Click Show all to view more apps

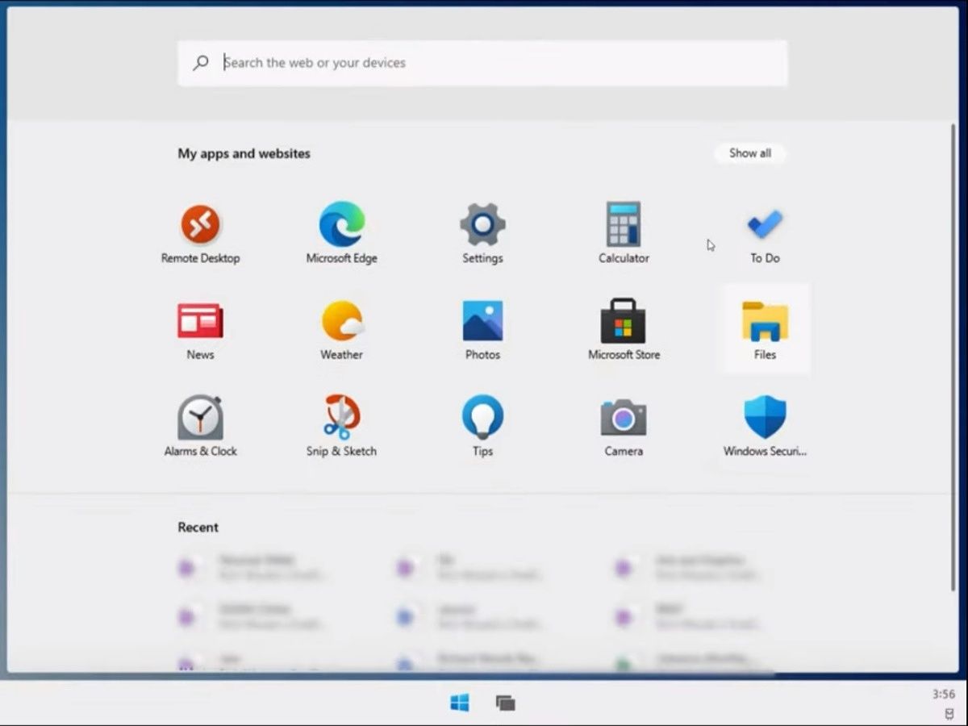[x=749, y=153]
